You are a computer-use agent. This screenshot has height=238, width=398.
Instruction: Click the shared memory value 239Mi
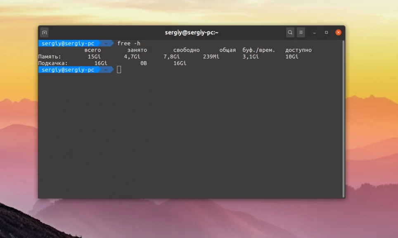(x=211, y=57)
